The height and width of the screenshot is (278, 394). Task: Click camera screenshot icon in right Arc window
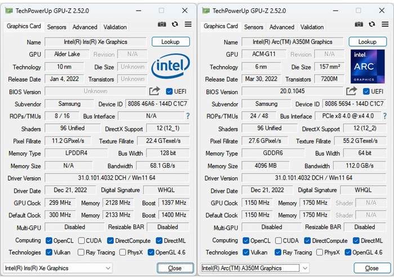click(359, 24)
